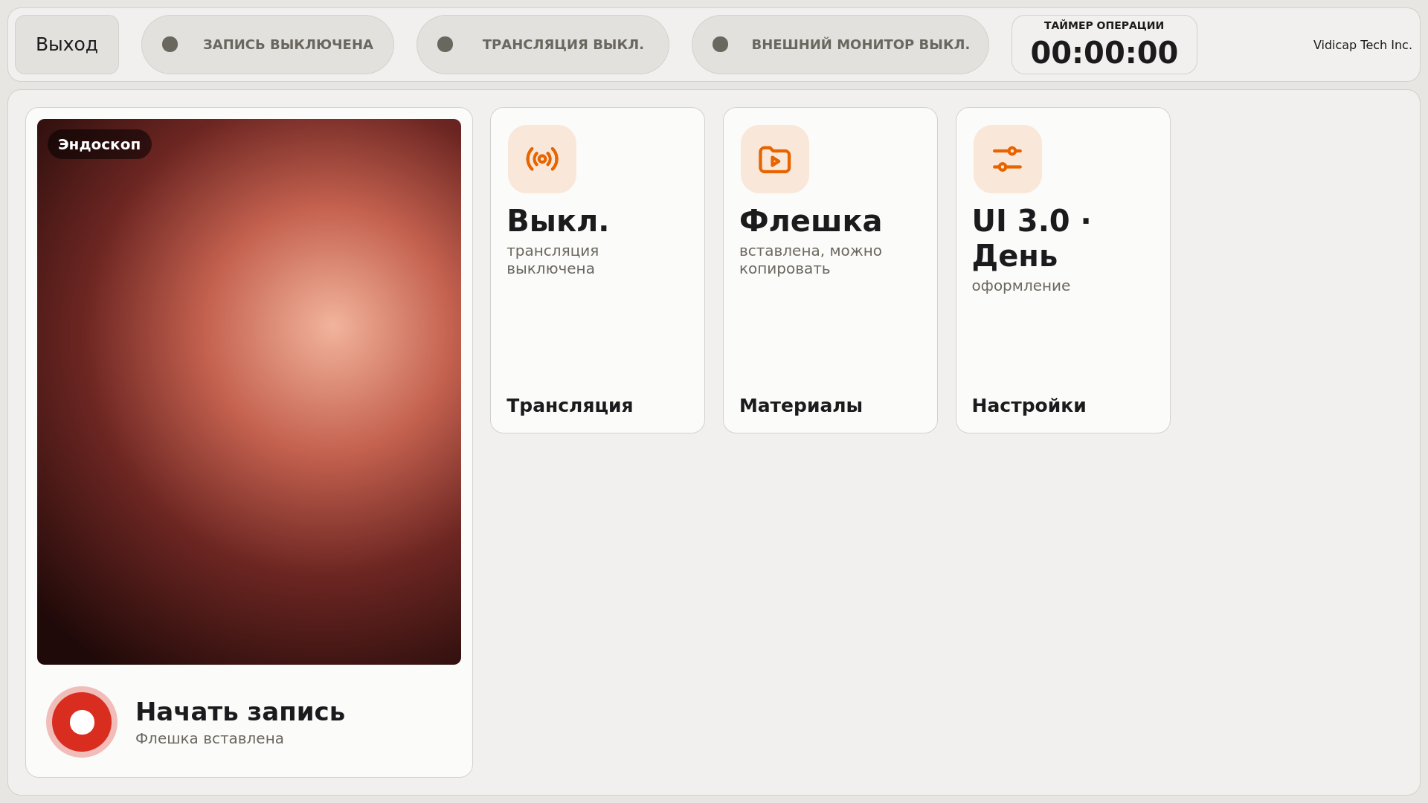Click the Выход exit button
This screenshot has width=1428, height=803.
tap(67, 45)
